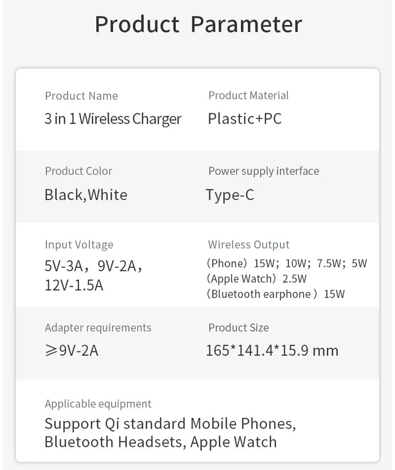Click the 5V-3A, 9V-2A voltage line

tap(93, 266)
